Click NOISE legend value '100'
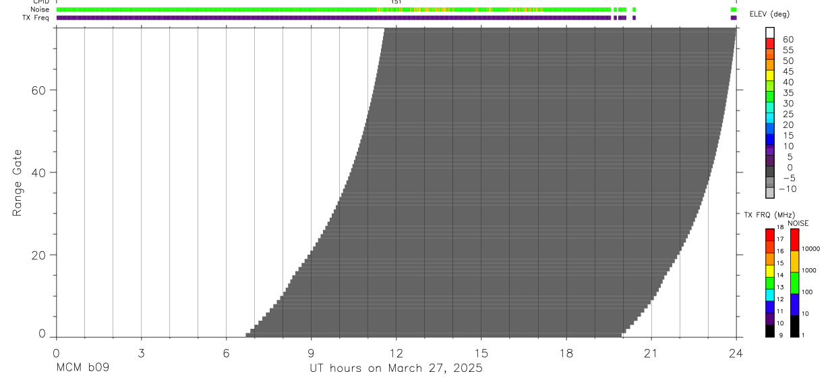This screenshot has height=382, width=828. (807, 292)
